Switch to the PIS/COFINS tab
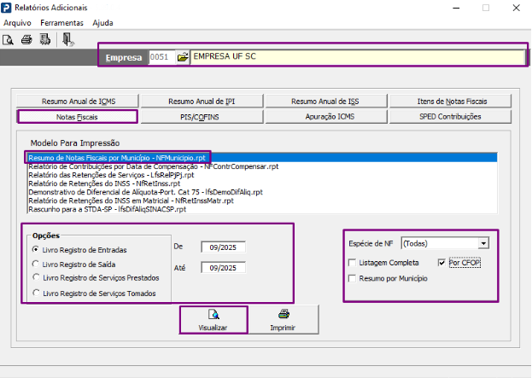The height and width of the screenshot is (378, 532). [202, 116]
